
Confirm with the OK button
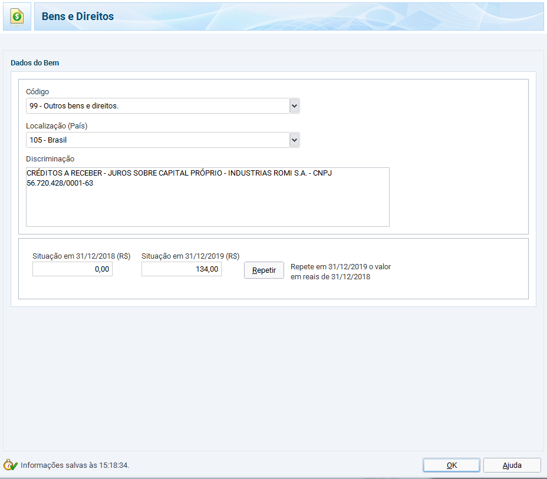[x=452, y=465]
